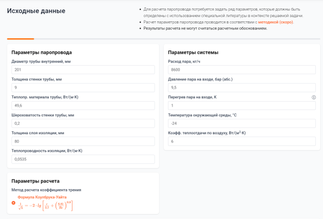
Task: Edit the Теплопр. материала трубы value
Action: [83, 106]
